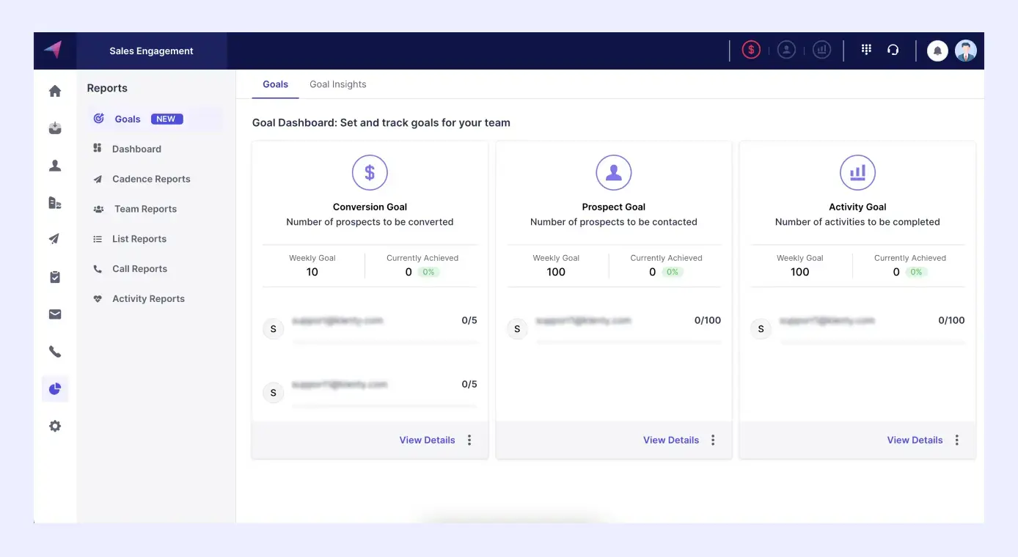Click the Goal Dashboard heading text
The image size is (1018, 557).
tap(381, 122)
